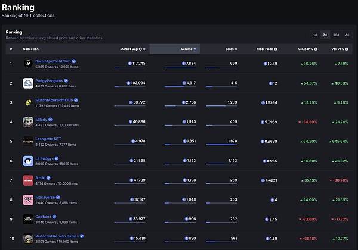Switch to the 1d time range
This screenshot has width=358, height=250.
[314, 35]
